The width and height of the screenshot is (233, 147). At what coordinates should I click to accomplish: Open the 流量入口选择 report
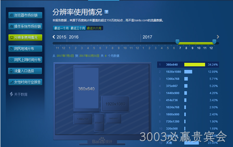pyautogui.click(x=25, y=71)
